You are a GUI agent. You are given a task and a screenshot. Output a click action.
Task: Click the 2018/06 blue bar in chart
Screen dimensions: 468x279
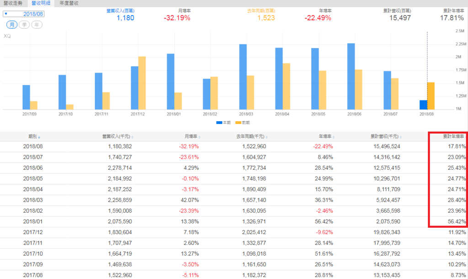pyautogui.click(x=351, y=76)
